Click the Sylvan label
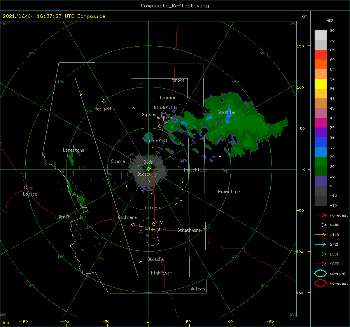The image size is (350, 327). click(149, 115)
